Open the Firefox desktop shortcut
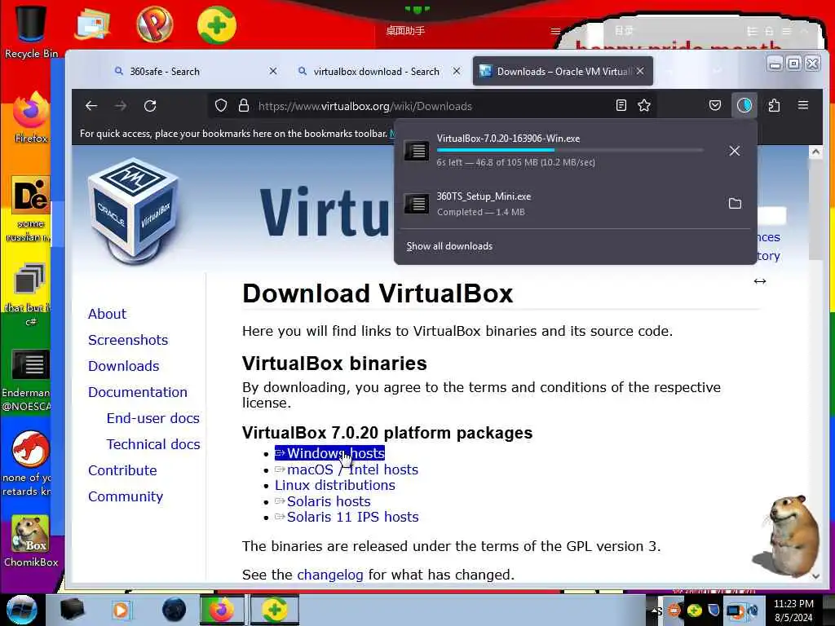Screen dimensions: 835x626 pyautogui.click(x=31, y=118)
